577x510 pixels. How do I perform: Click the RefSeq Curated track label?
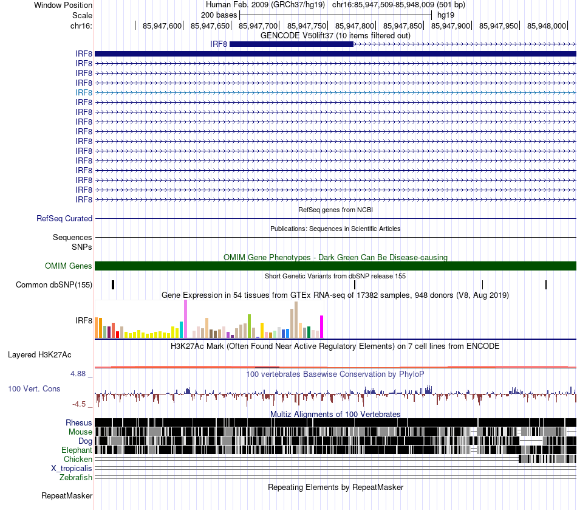point(64,218)
